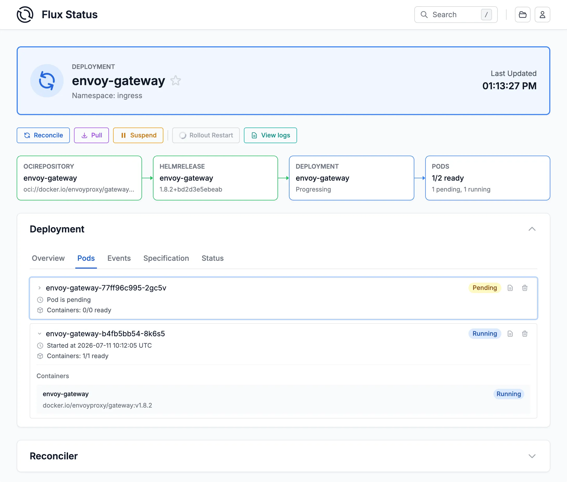Open the Deployment Progressing card
The image size is (567, 482).
352,178
